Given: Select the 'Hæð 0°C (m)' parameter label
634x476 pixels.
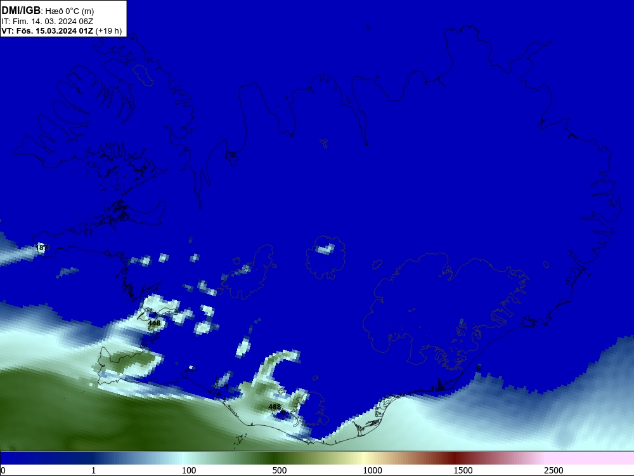Looking at the screenshot, I should [x=70, y=11].
